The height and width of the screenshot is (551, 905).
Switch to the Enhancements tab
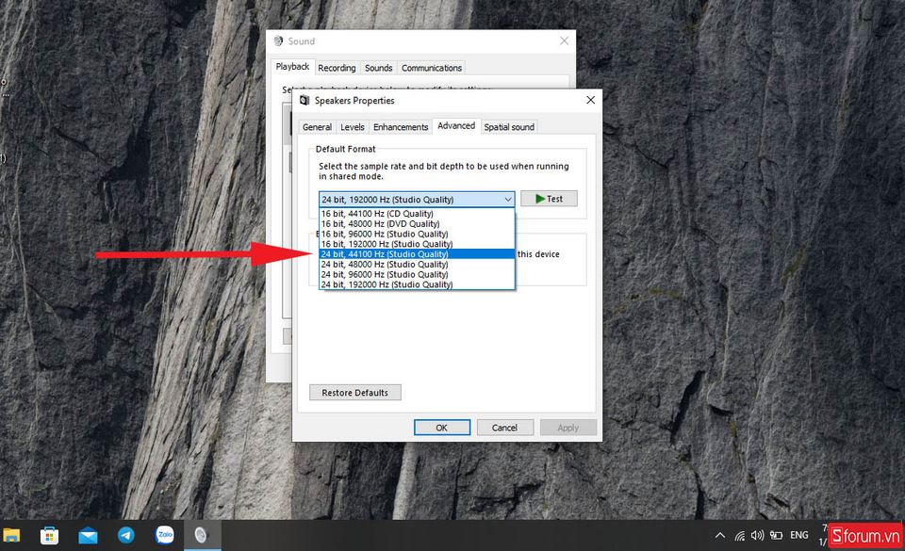tap(401, 127)
